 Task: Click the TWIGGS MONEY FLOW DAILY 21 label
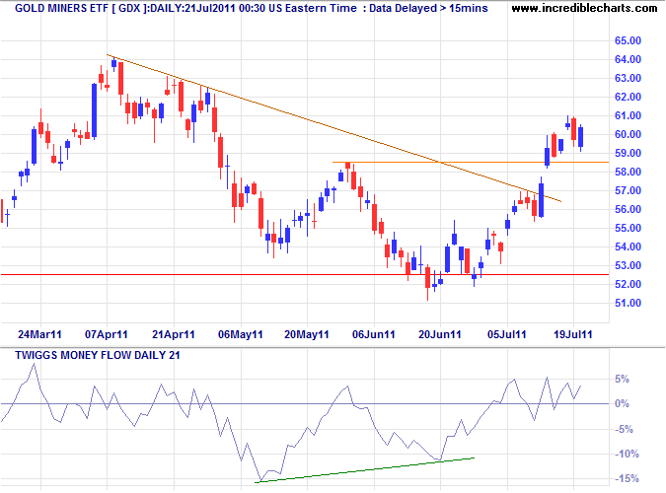point(98,355)
